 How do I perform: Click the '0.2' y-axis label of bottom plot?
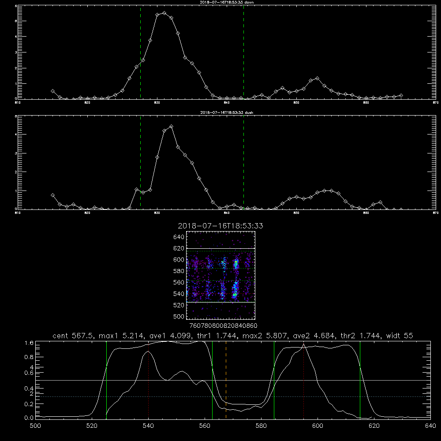[29, 404]
